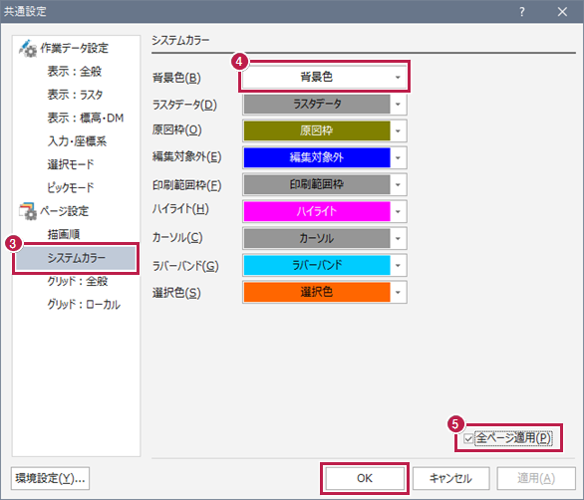Image resolution: width=584 pixels, height=500 pixels.
Task: Expand the ハイライト color dropdown arrow
Action: pos(398,211)
